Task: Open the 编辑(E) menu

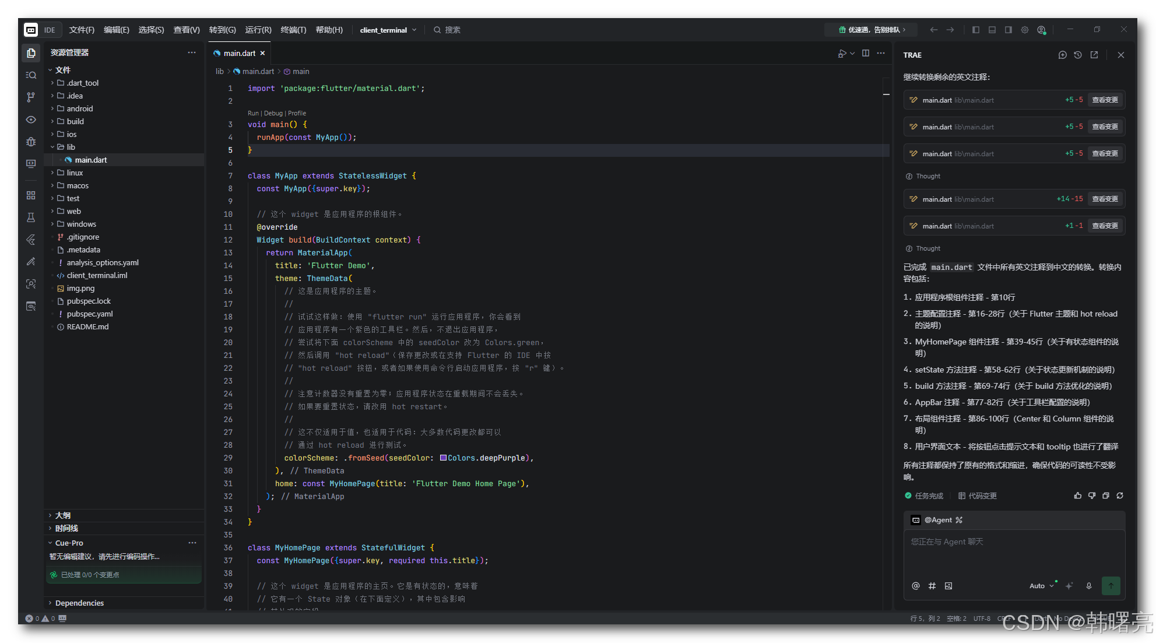Action: tap(116, 30)
